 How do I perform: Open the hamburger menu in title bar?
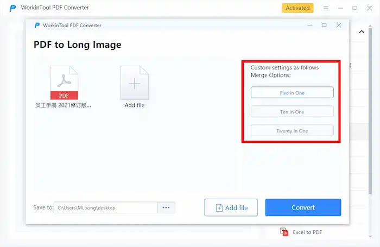tap(326, 8)
